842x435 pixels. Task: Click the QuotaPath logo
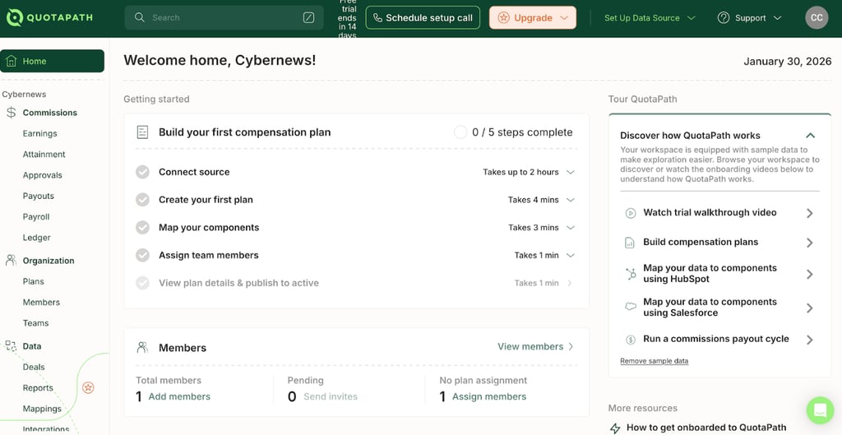click(49, 18)
